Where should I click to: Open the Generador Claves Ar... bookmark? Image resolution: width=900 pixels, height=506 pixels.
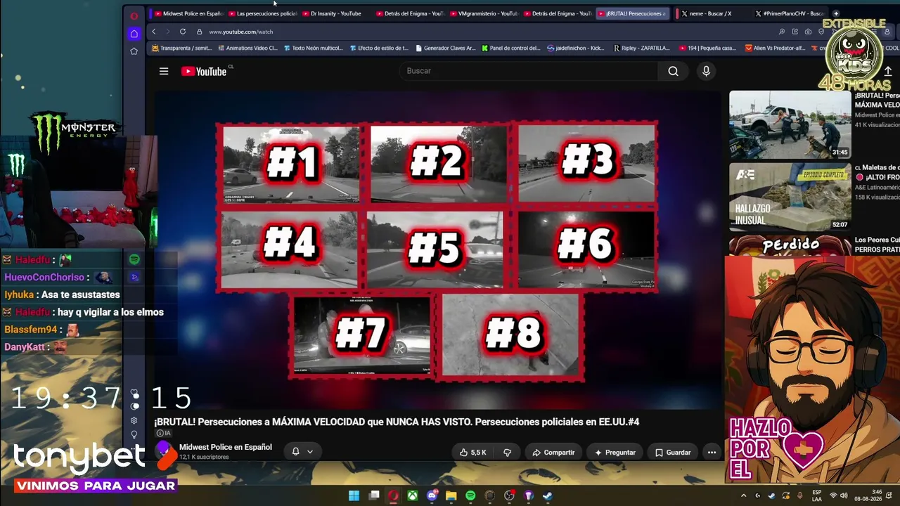(x=446, y=48)
